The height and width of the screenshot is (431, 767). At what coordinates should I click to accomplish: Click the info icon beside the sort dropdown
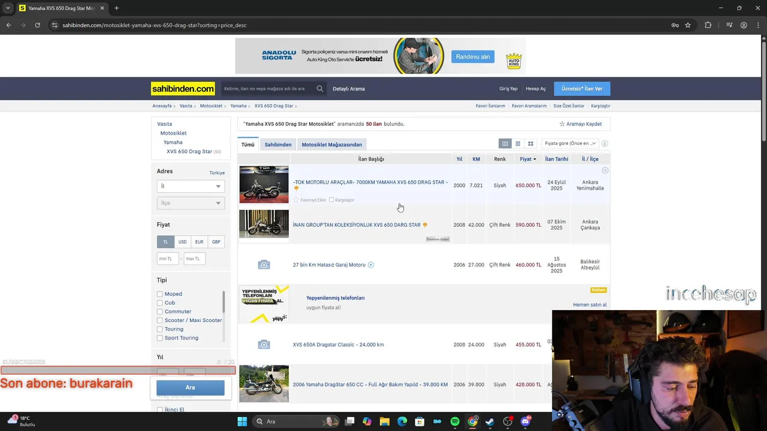click(x=605, y=144)
